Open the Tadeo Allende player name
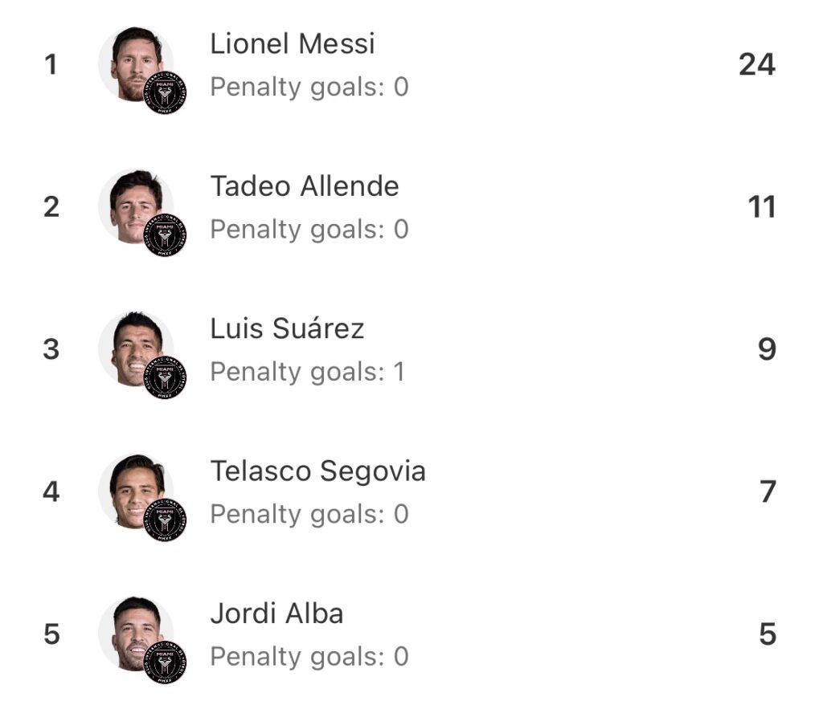Image resolution: width=823 pixels, height=701 pixels. point(305,186)
